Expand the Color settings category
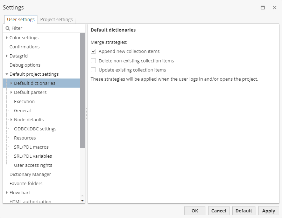The image size is (282, 218). [7, 38]
